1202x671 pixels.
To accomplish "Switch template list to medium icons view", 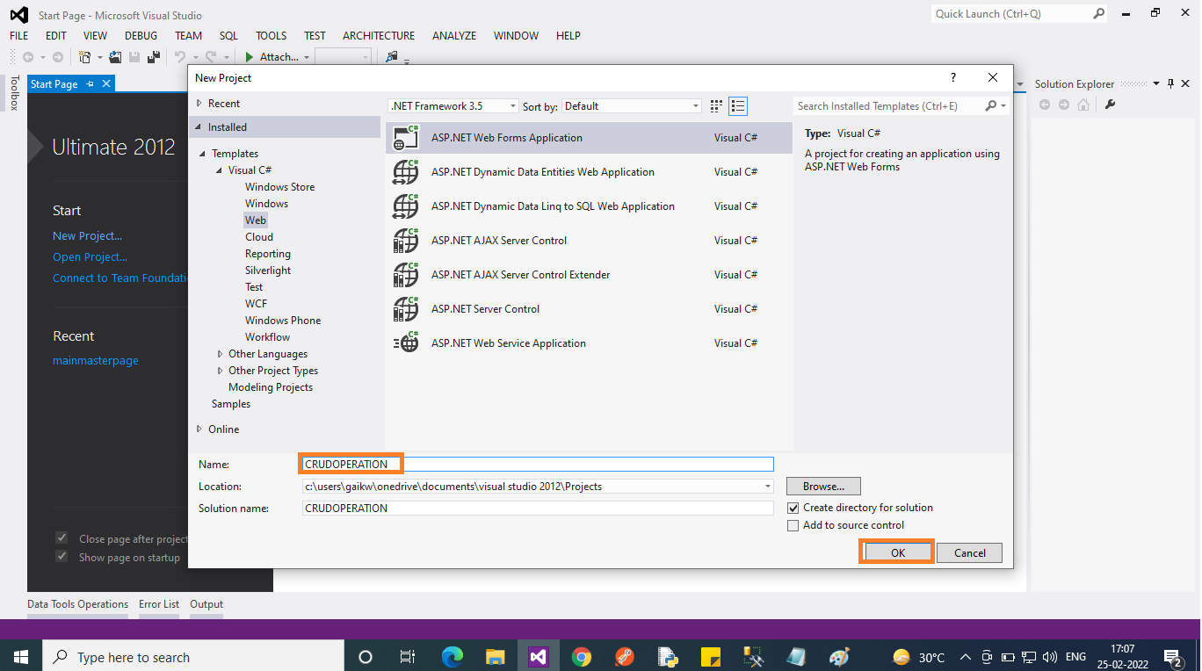I will (738, 106).
